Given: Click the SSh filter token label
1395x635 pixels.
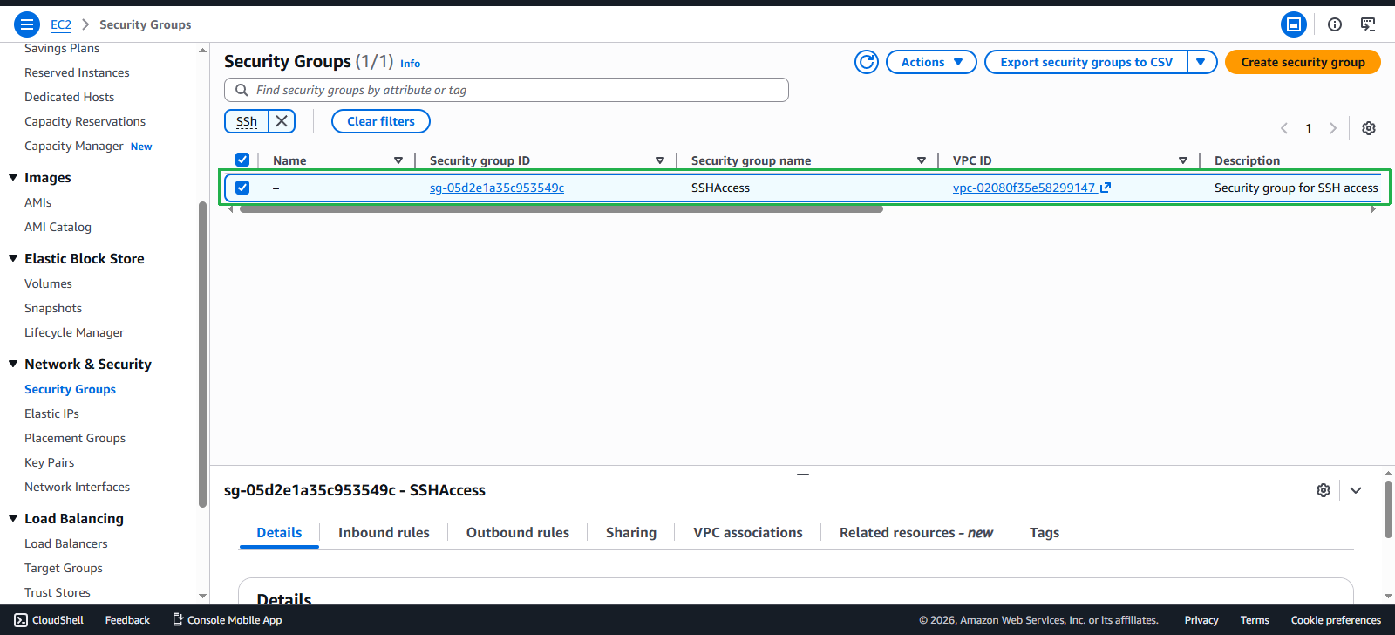Looking at the screenshot, I should pyautogui.click(x=247, y=121).
